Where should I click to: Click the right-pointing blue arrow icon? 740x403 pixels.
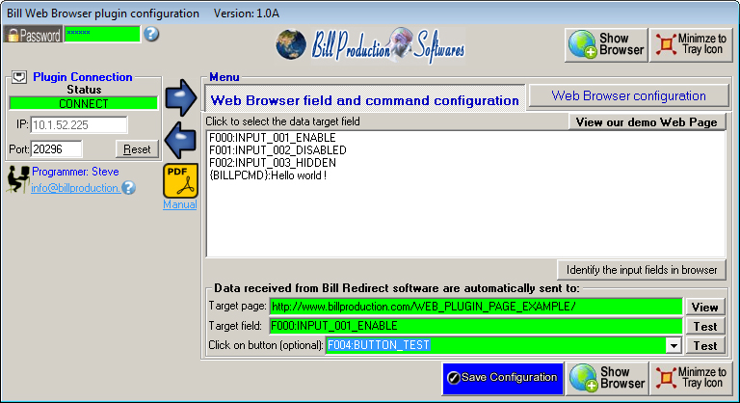(181, 97)
